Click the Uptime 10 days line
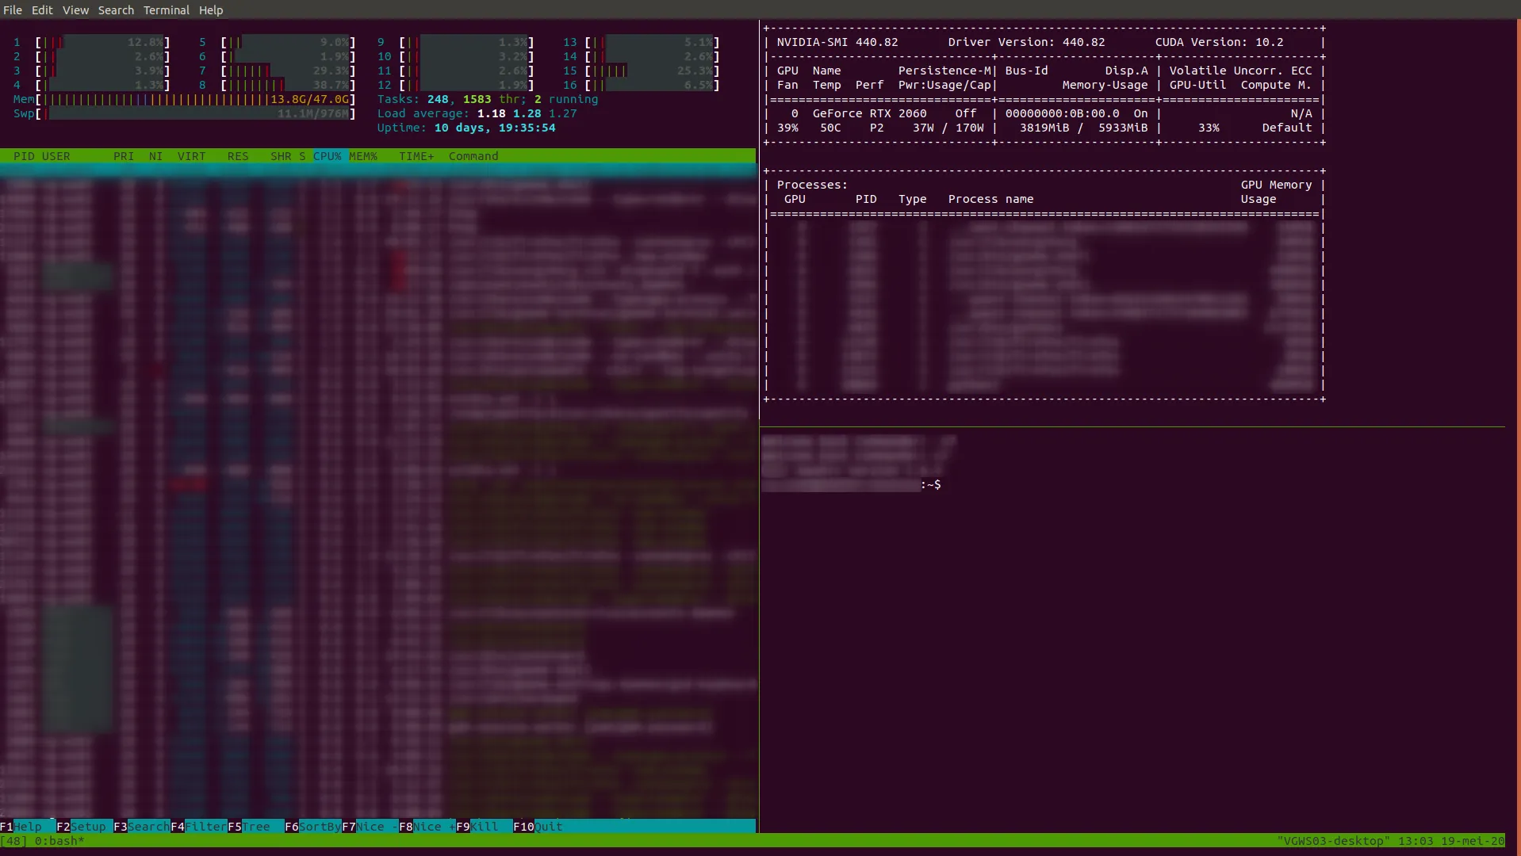This screenshot has height=856, width=1521. click(466, 128)
